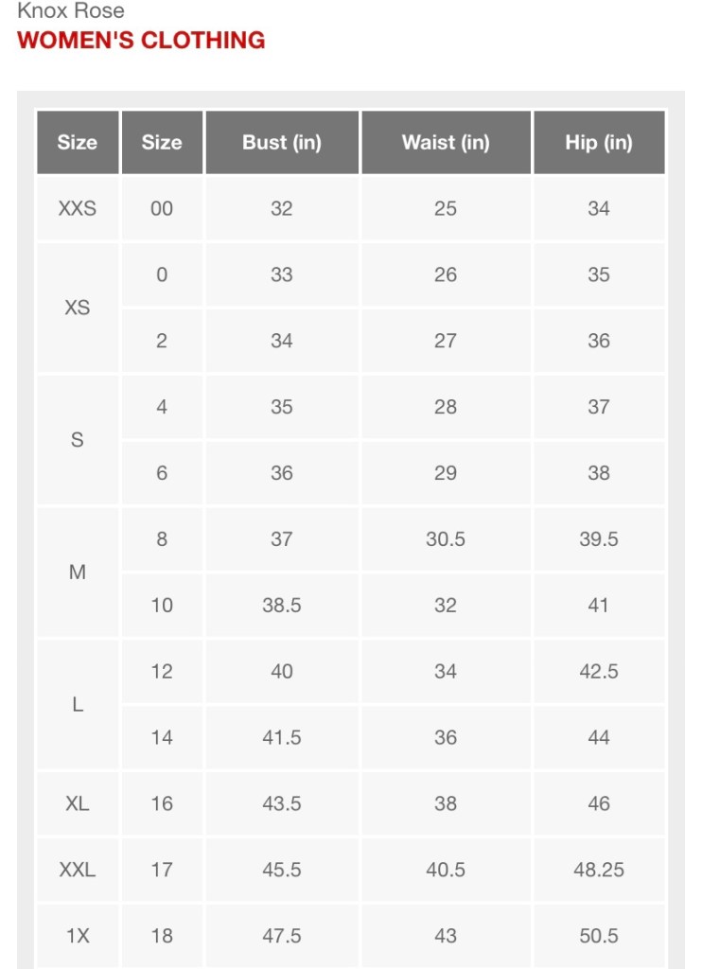Select the Bust (in) column header
This screenshot has height=969, width=702.
282,142
